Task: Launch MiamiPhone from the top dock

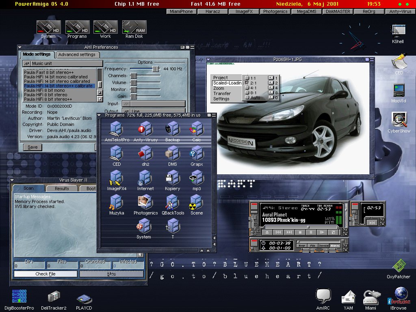Action: [x=182, y=11]
